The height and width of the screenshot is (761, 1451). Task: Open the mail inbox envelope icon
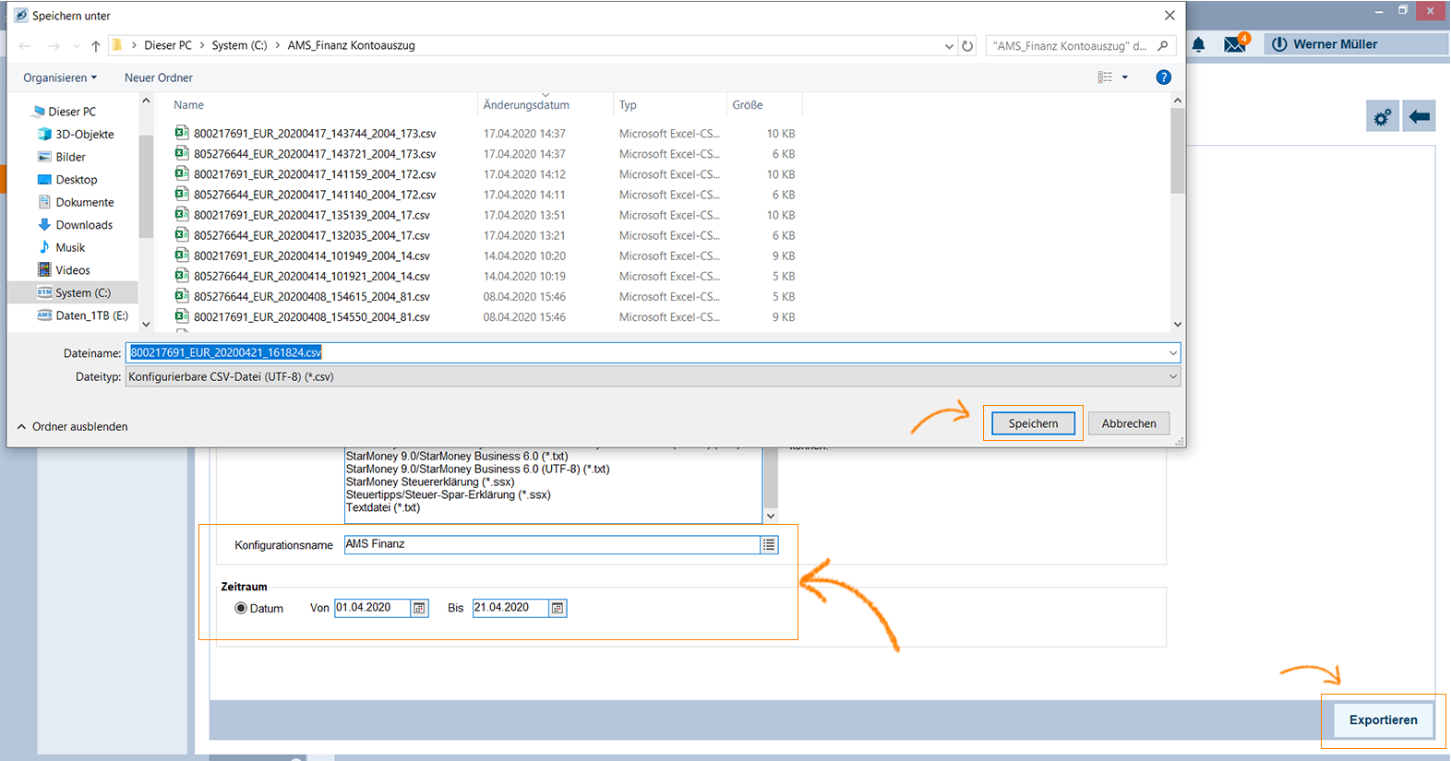click(x=1234, y=44)
